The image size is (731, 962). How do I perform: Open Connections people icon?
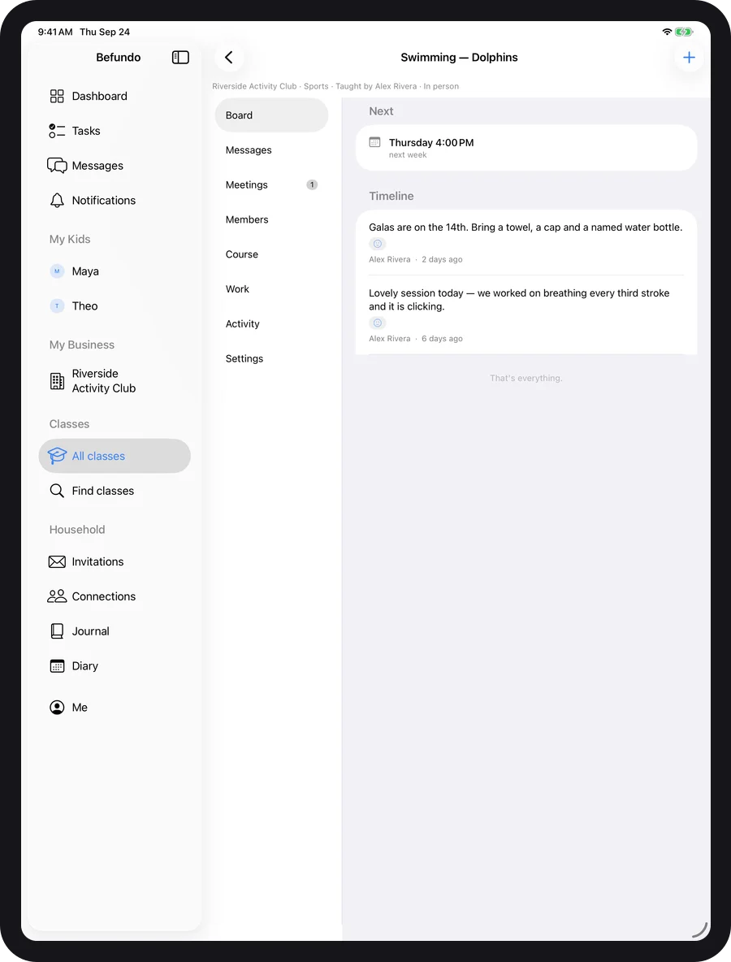[x=57, y=596]
